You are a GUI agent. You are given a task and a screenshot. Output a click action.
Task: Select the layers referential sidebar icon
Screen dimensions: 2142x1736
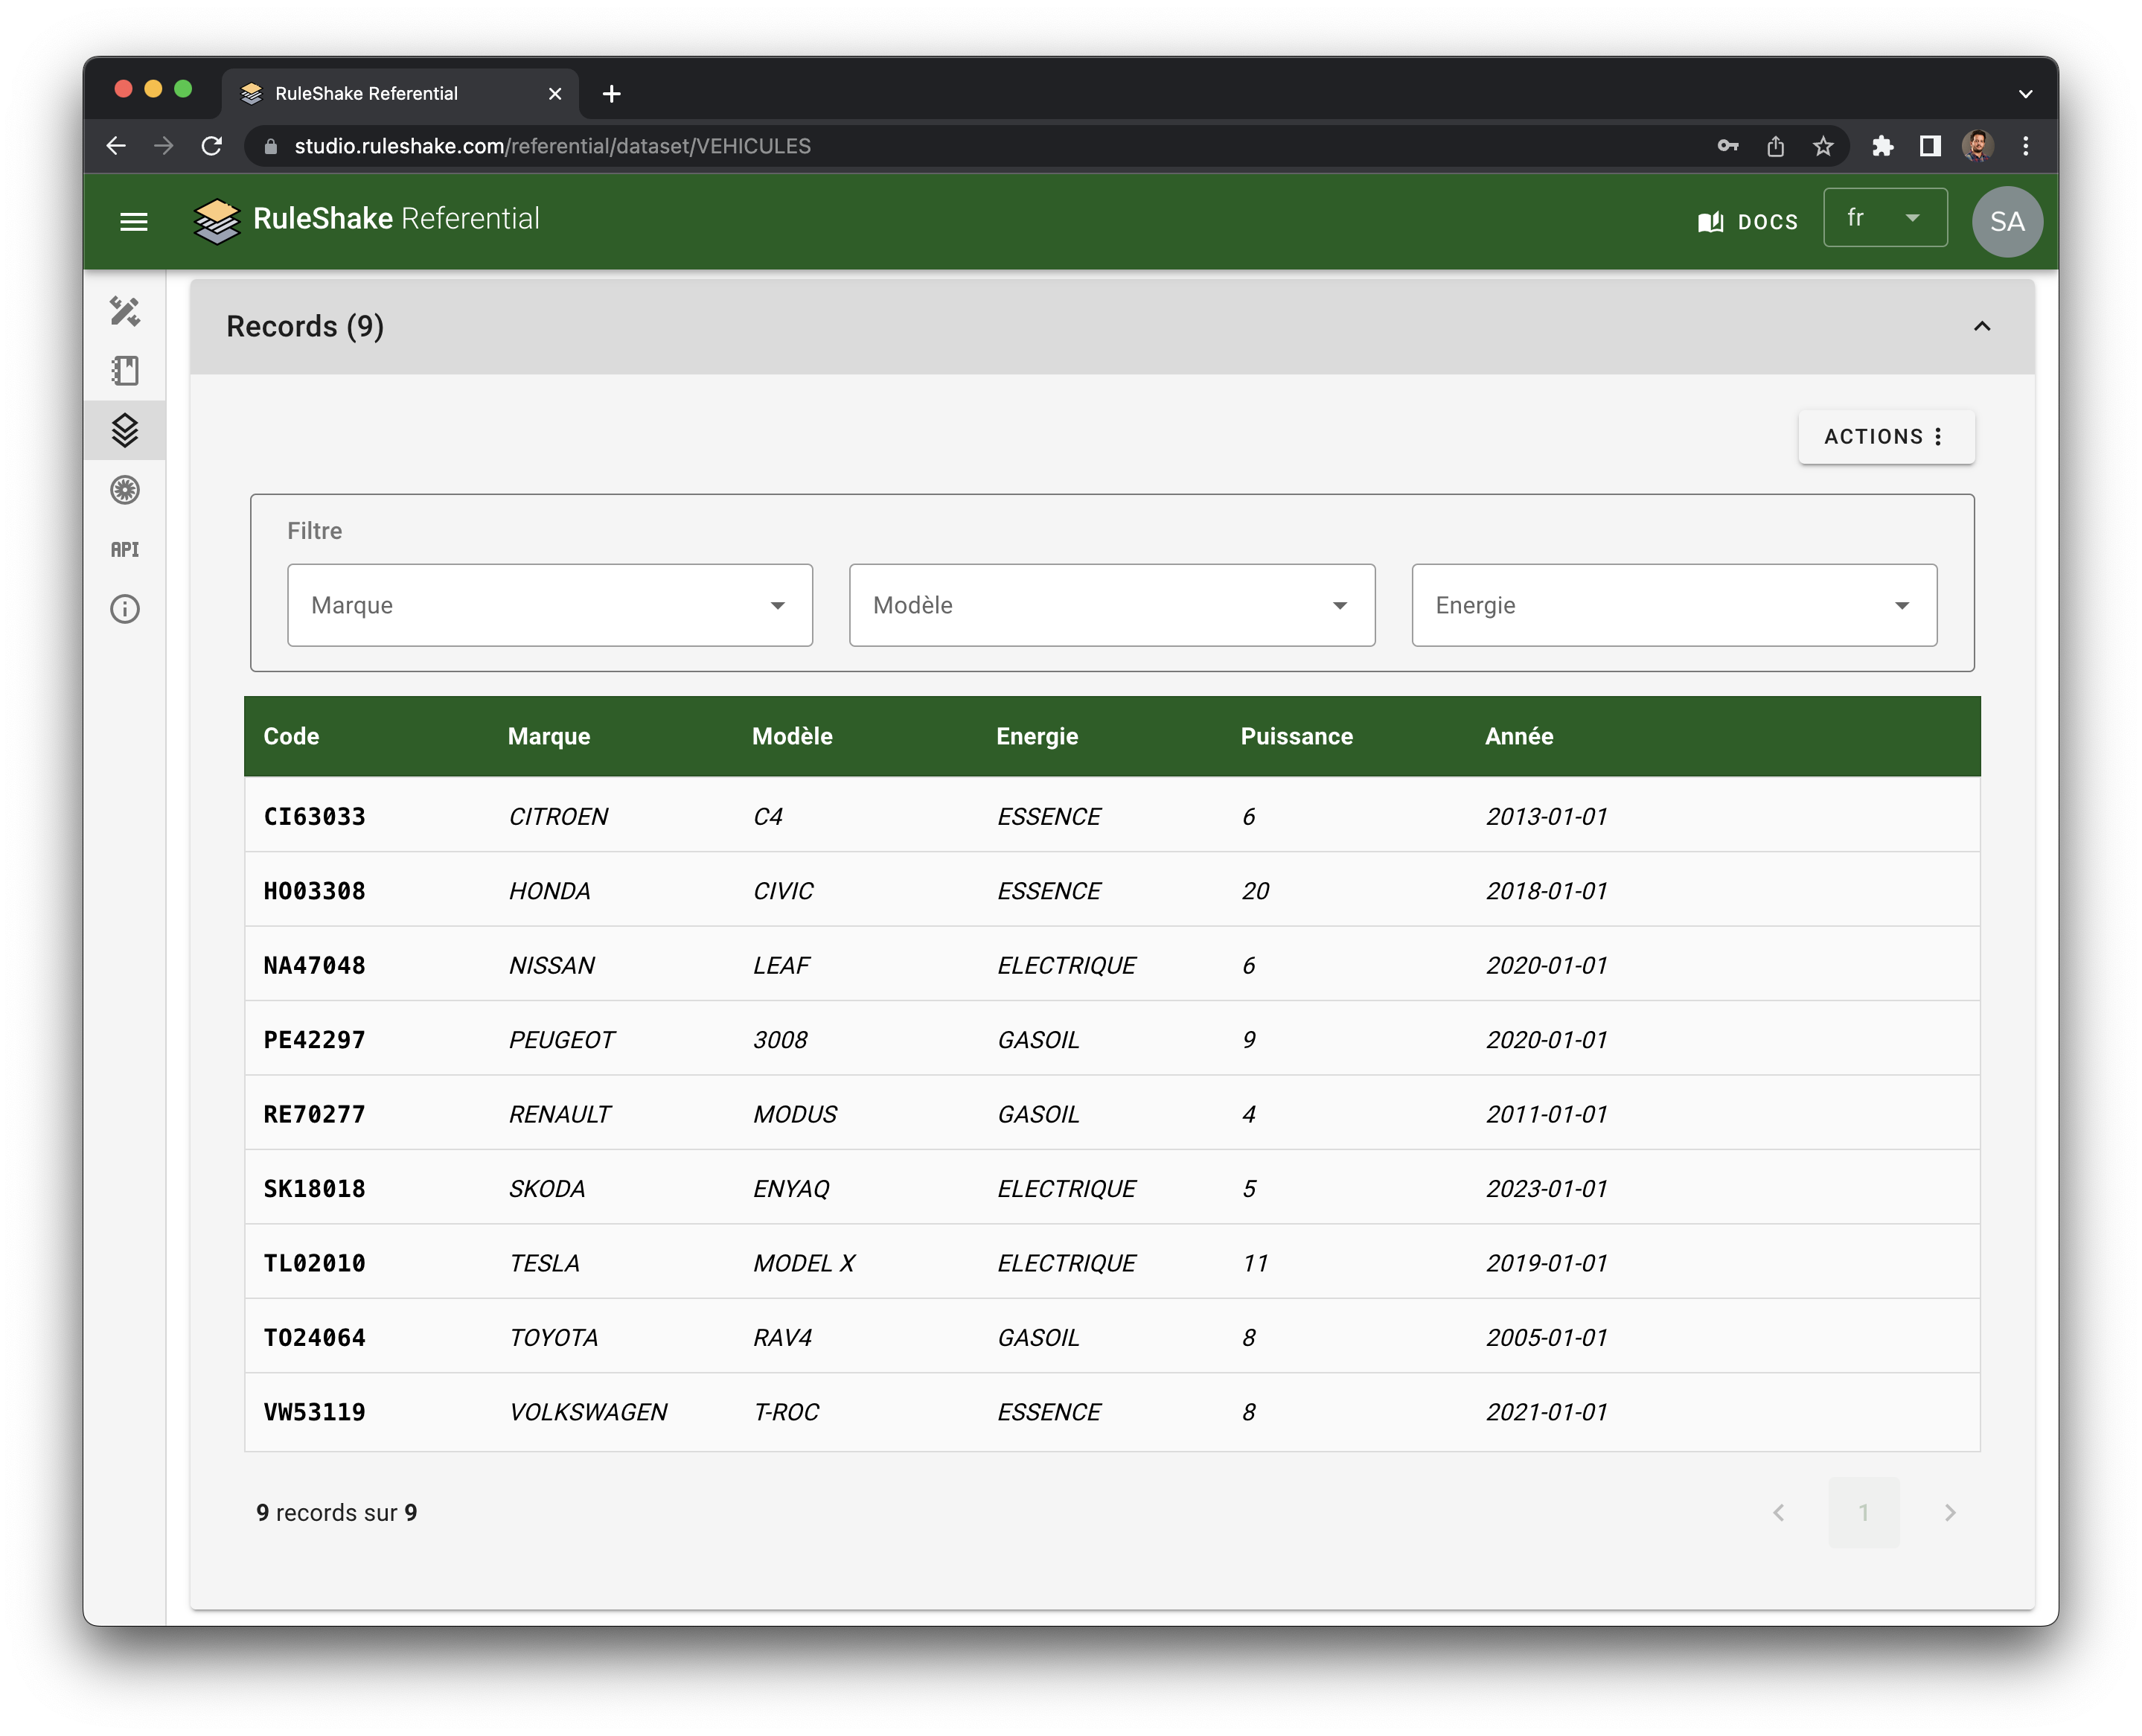coord(125,430)
